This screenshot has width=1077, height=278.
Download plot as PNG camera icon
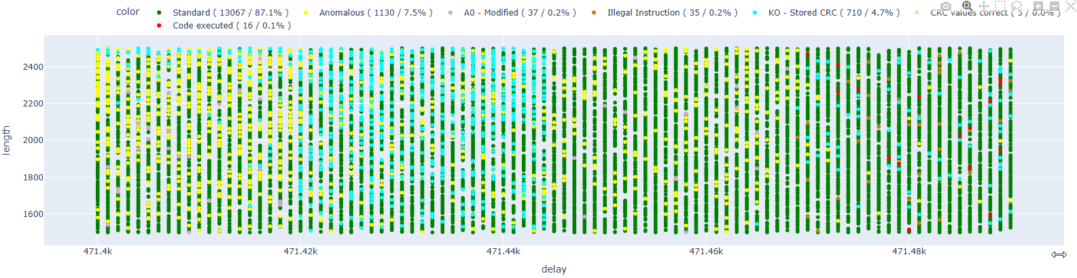pos(945,6)
